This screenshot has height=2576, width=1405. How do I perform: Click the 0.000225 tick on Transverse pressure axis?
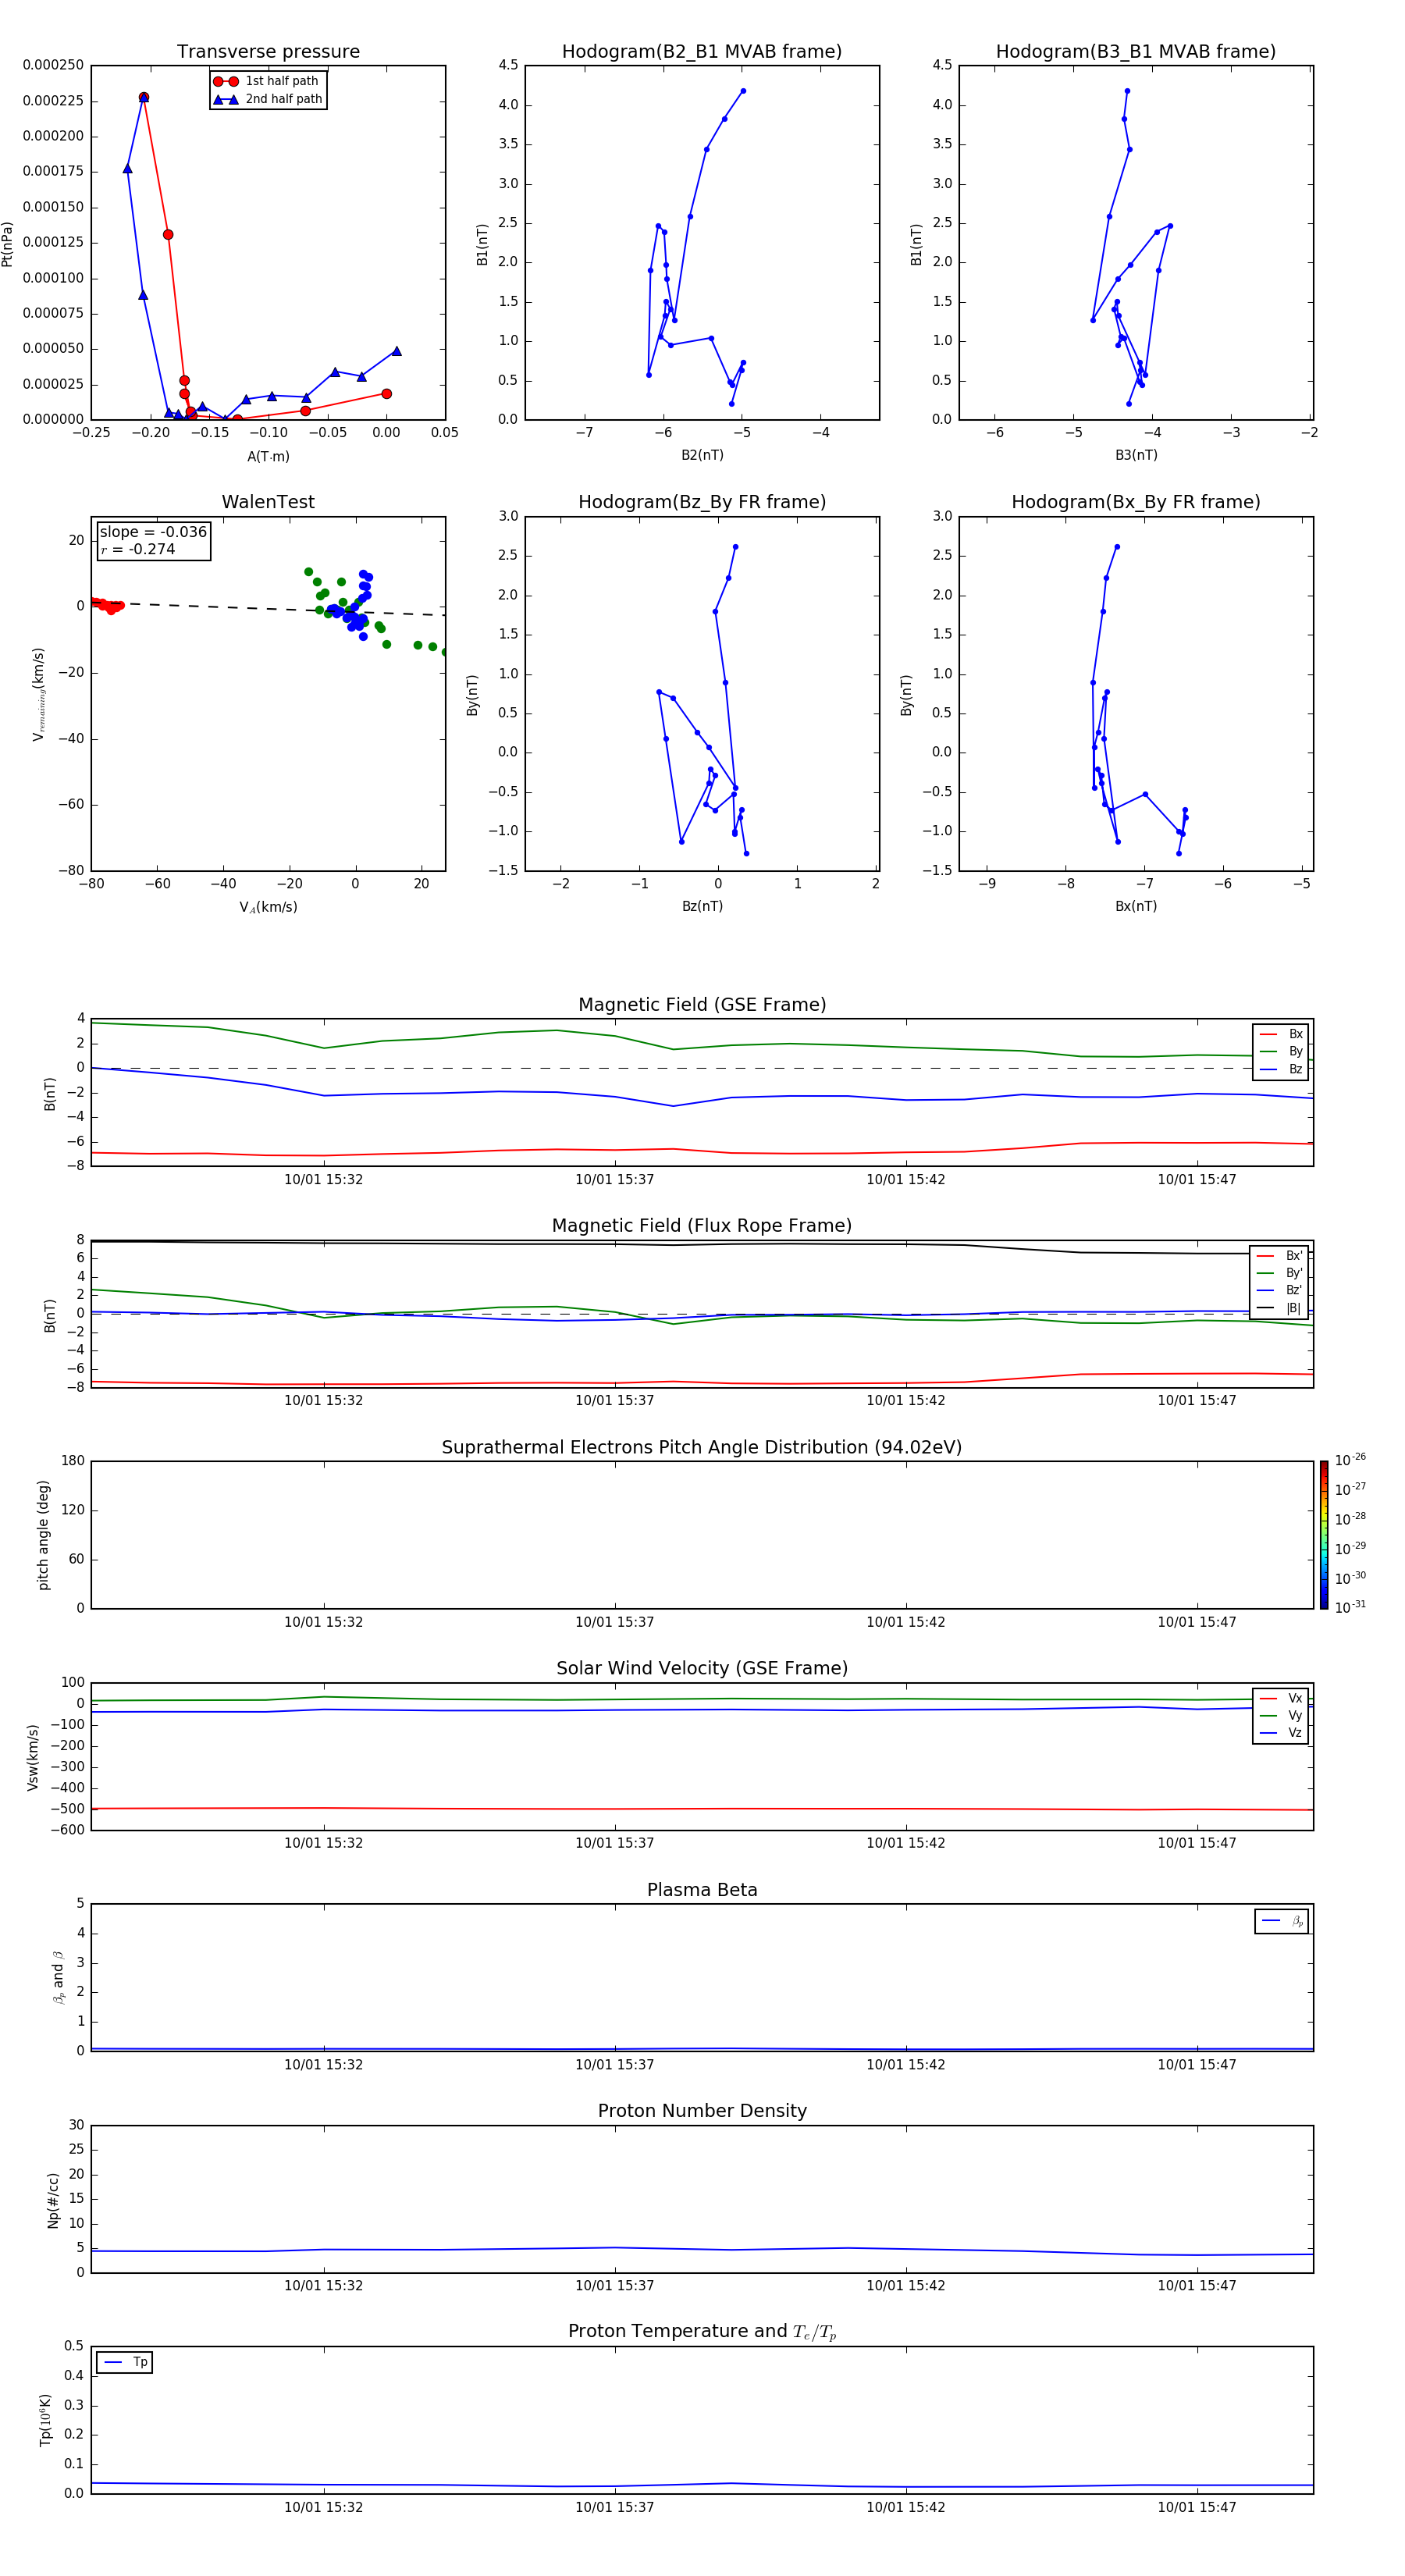pos(53,100)
